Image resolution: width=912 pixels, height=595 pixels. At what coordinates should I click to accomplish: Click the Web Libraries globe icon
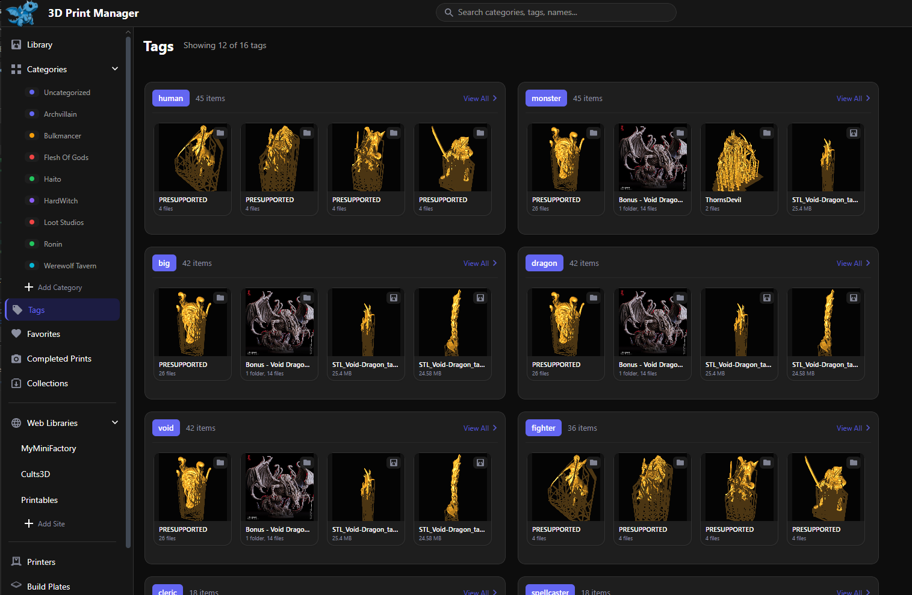[x=16, y=423]
